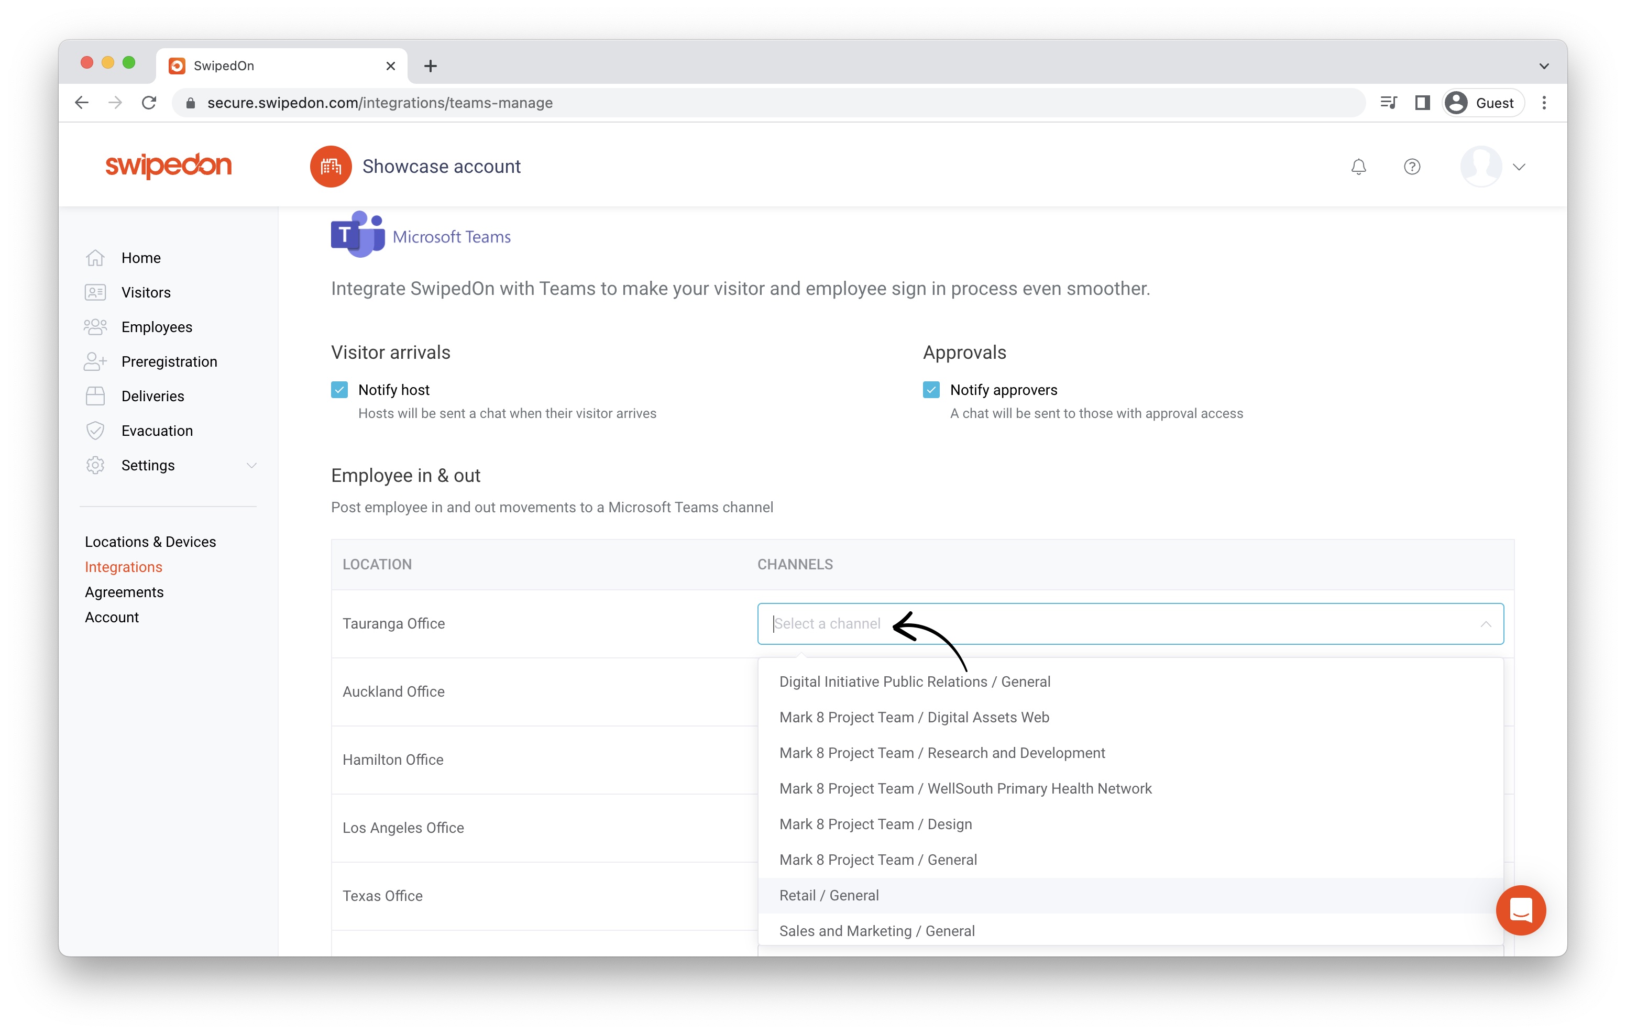
Task: Expand the user profile chevron menu
Action: click(1519, 167)
